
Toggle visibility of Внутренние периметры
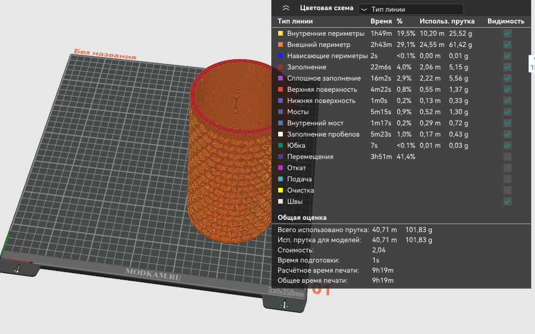point(507,34)
